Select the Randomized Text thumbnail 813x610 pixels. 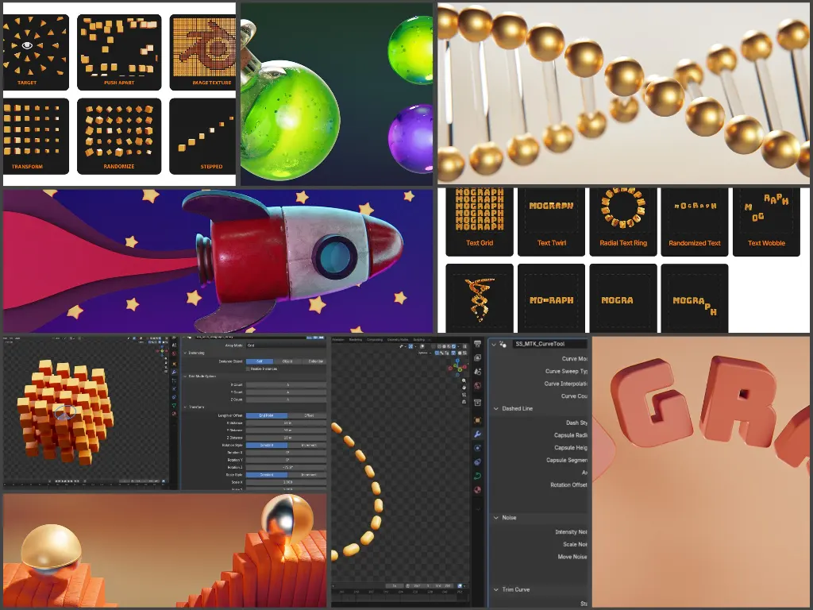[695, 222]
